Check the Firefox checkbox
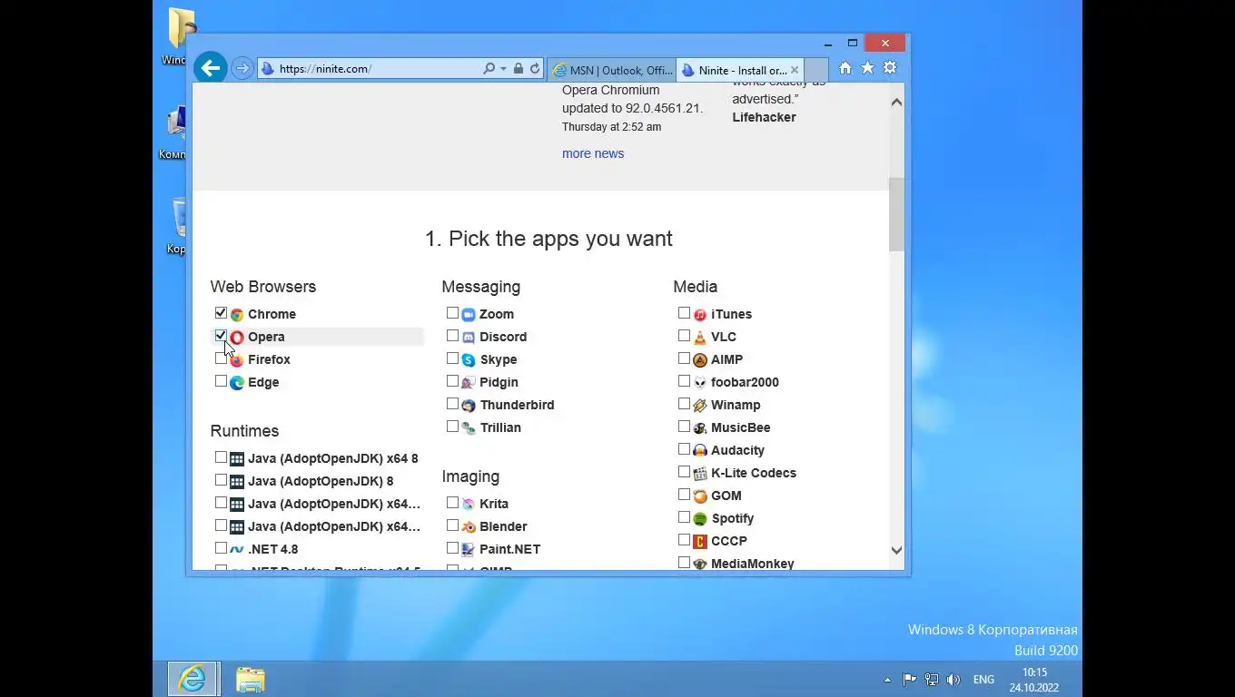Viewport: 1235px width, 697px height. pos(221,358)
